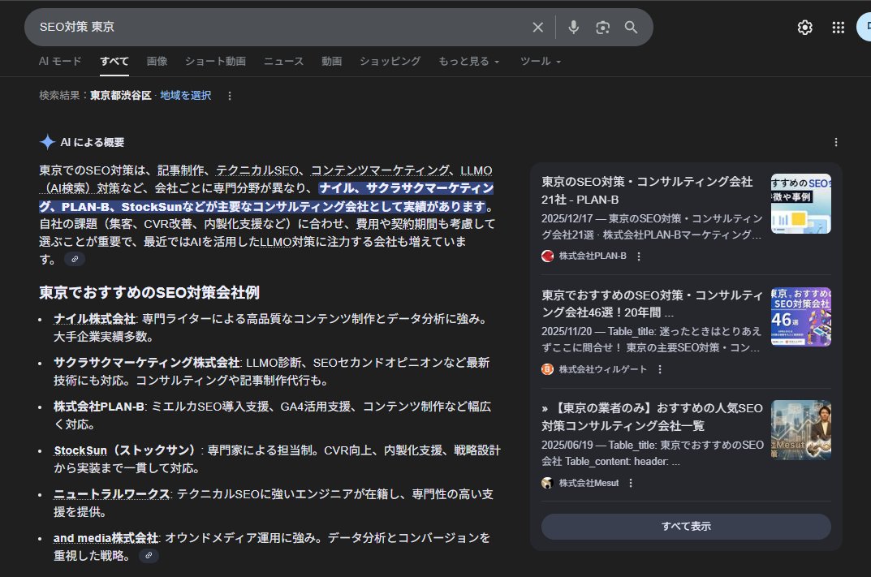Screen dimensions: 871x577
Task: Click the AI sparkle icon beside AIによる概要
Action: coord(45,141)
